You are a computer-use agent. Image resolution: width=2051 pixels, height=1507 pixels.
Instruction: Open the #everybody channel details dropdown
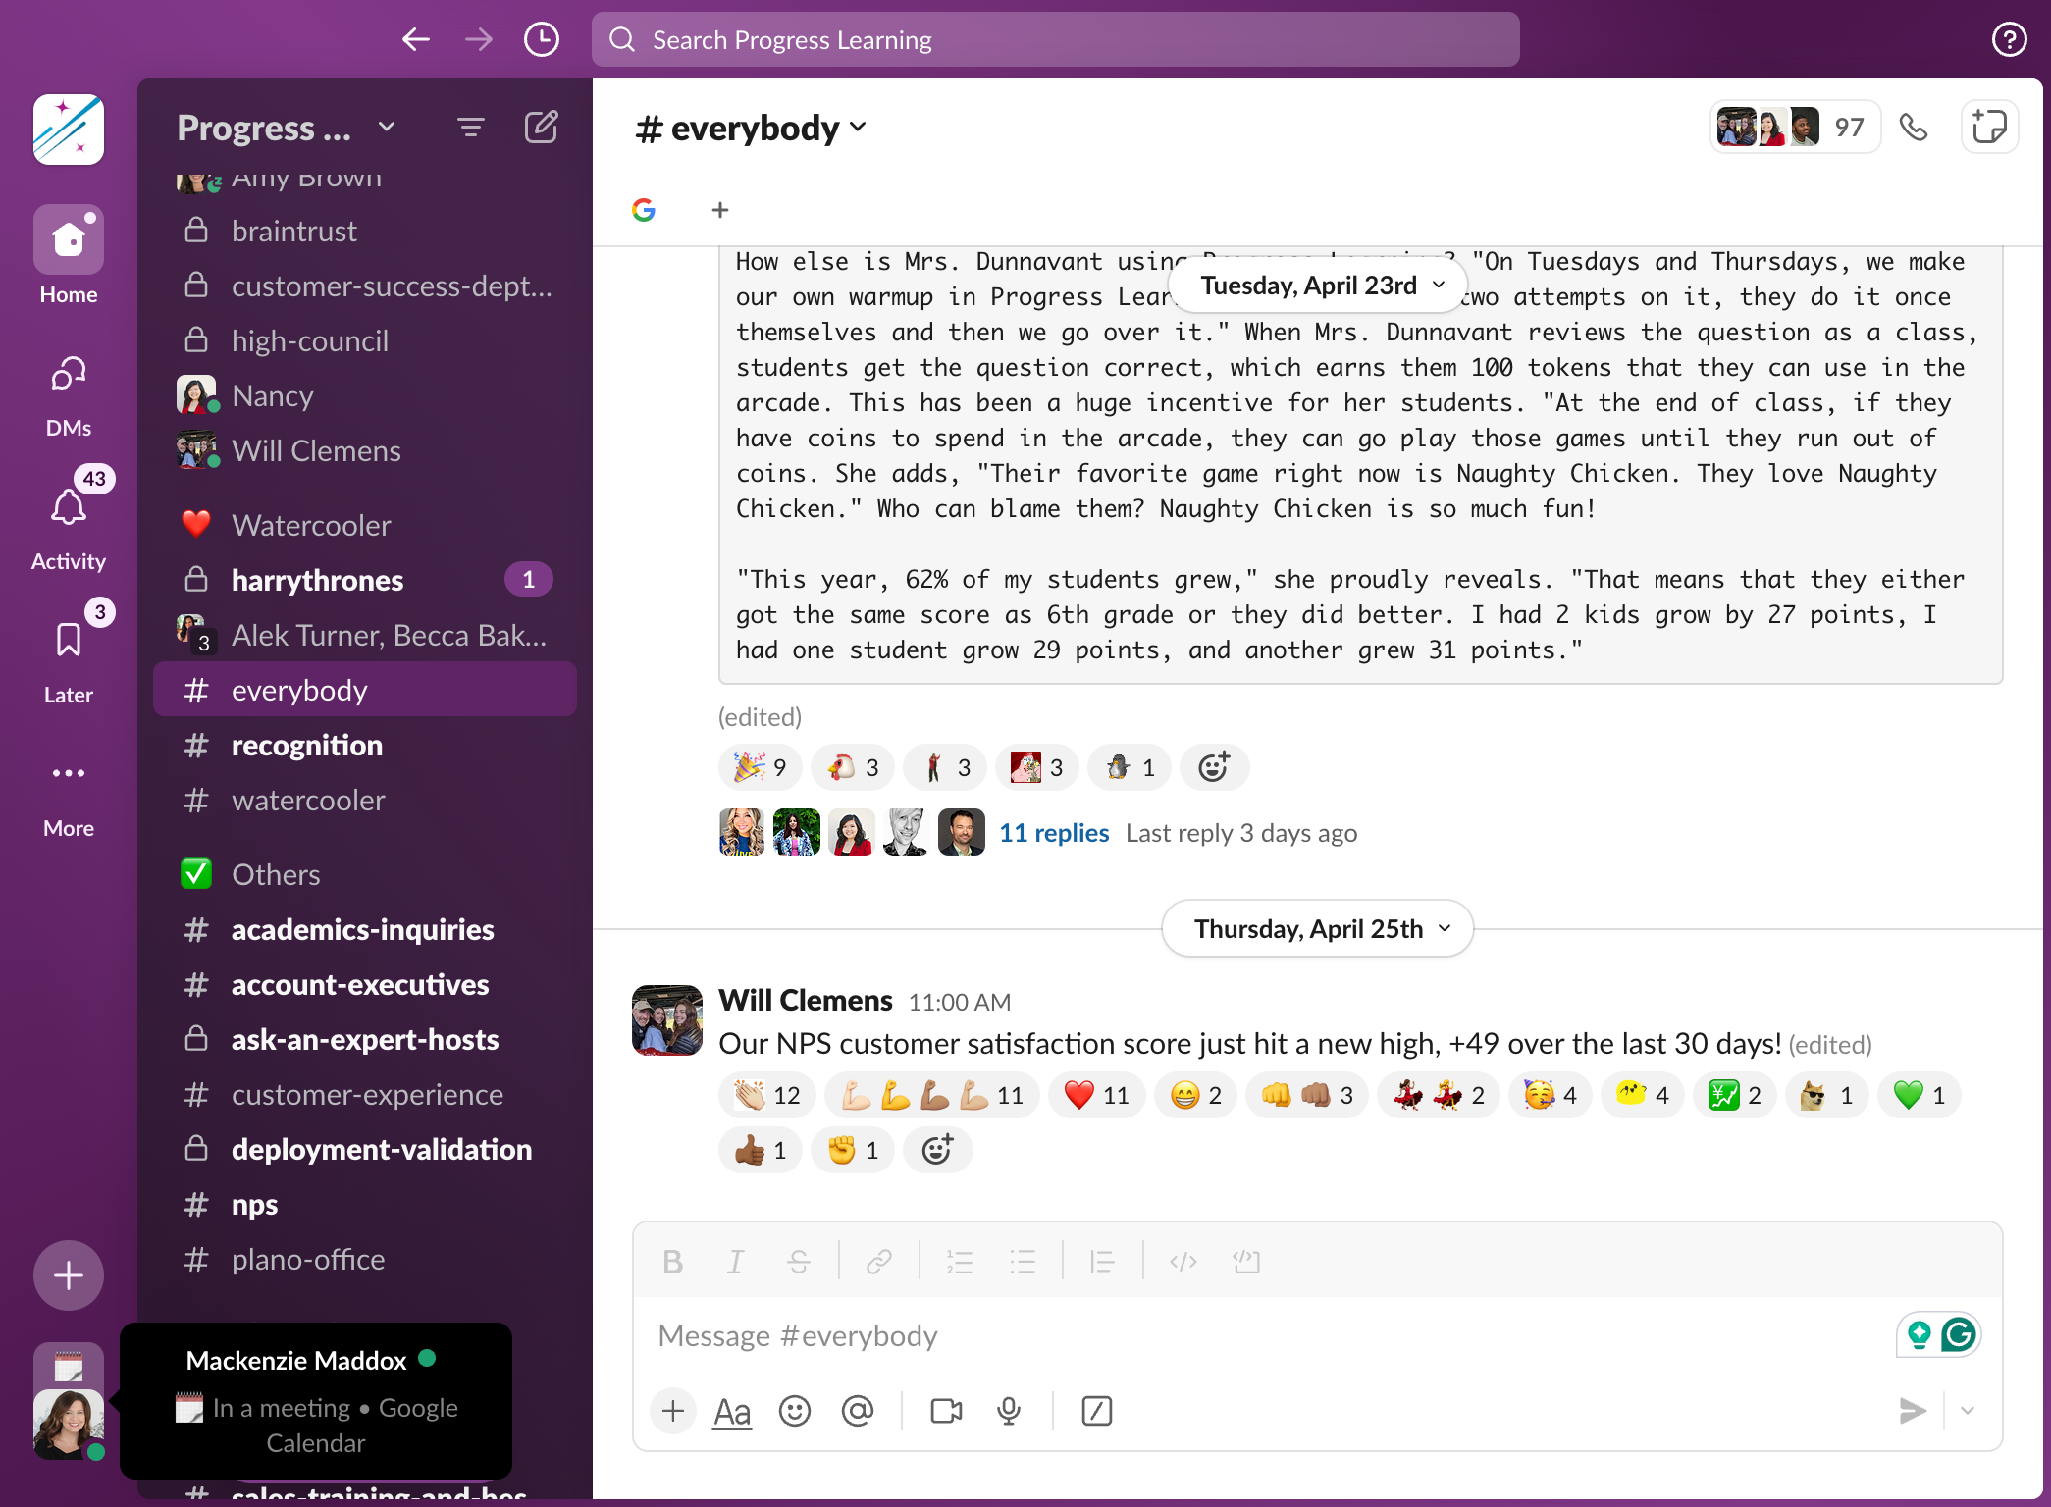(x=752, y=128)
